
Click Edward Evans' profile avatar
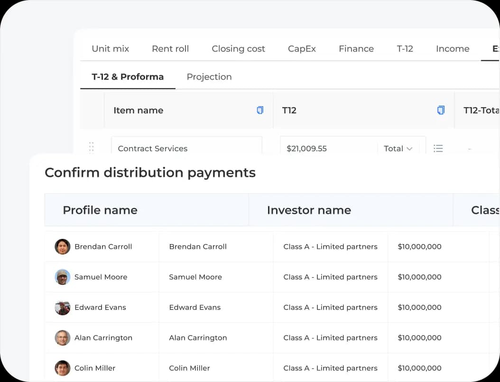pyautogui.click(x=63, y=307)
